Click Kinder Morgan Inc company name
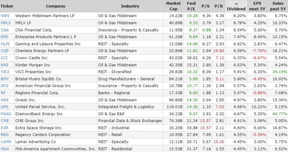Image resolution: width=288 pixels, height=152 pixels. click(x=33, y=65)
